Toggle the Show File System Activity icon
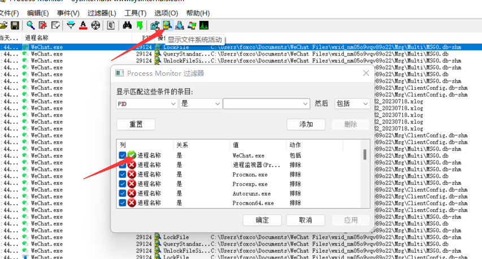The height and width of the screenshot is (259, 482). (x=167, y=25)
